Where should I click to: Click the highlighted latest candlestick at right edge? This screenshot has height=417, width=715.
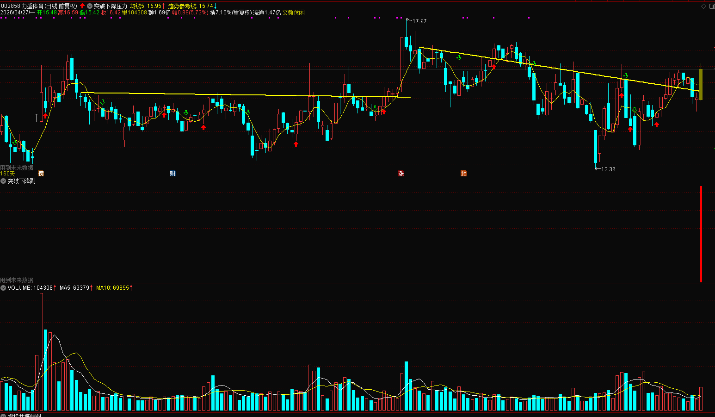[x=701, y=84]
